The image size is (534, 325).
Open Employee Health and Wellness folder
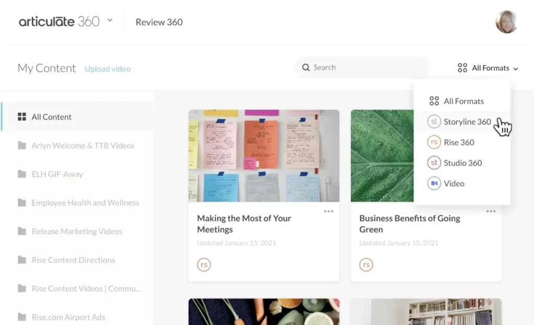tap(85, 203)
